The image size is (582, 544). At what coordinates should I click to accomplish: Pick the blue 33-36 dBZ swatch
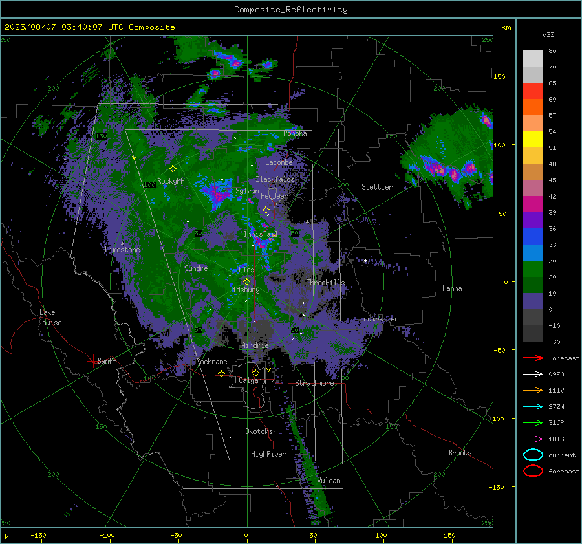pyautogui.click(x=533, y=237)
